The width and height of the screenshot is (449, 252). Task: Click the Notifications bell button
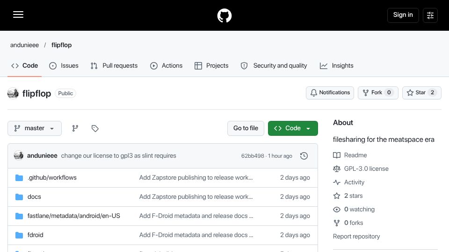pyautogui.click(x=330, y=92)
